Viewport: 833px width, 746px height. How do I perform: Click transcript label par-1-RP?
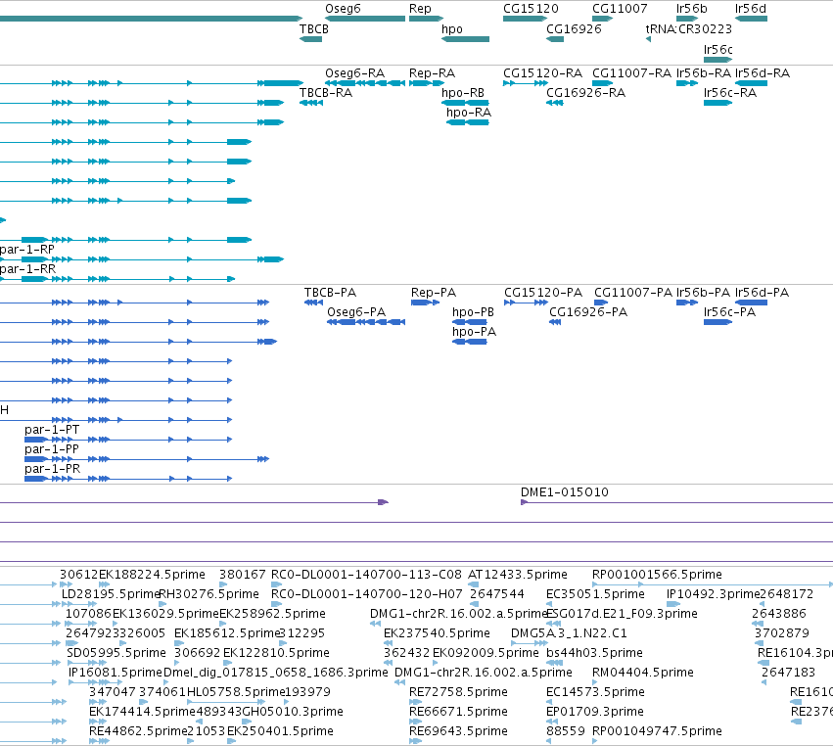point(27,250)
